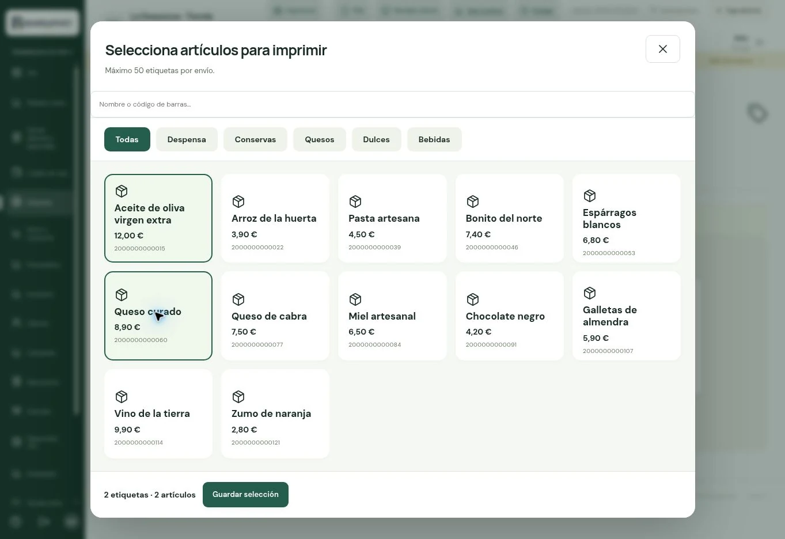Click barcode 2000000000084
Viewport: 785px width, 539px height.
point(374,344)
